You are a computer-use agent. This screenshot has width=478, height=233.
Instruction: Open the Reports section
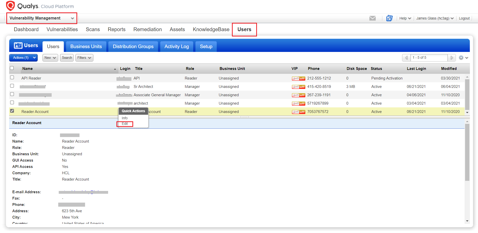click(x=117, y=29)
